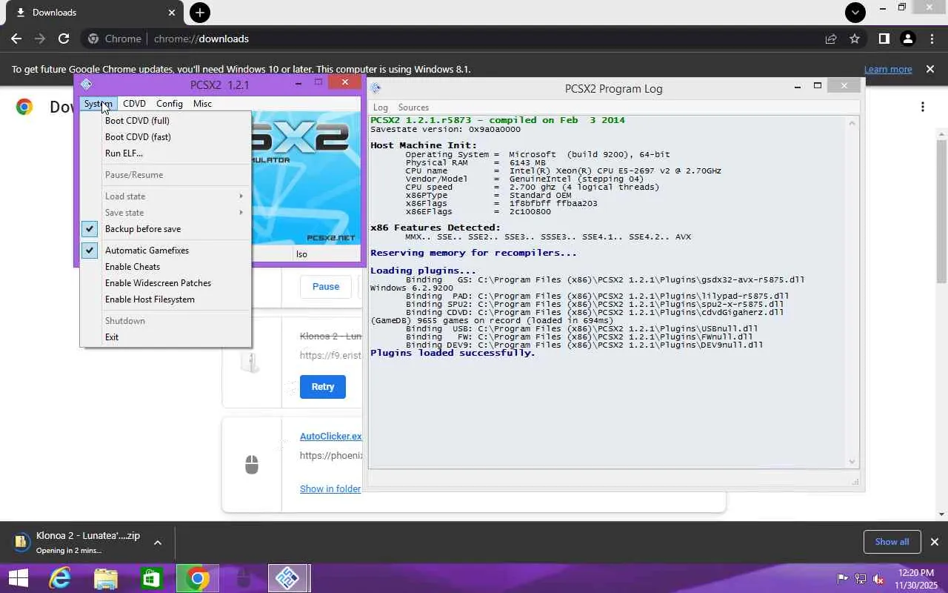The image size is (948, 593).
Task: Click the Show in folder link
Action: click(330, 489)
